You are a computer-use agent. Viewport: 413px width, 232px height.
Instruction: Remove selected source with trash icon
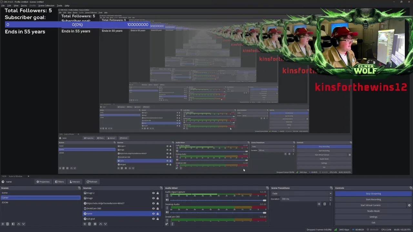click(x=89, y=224)
